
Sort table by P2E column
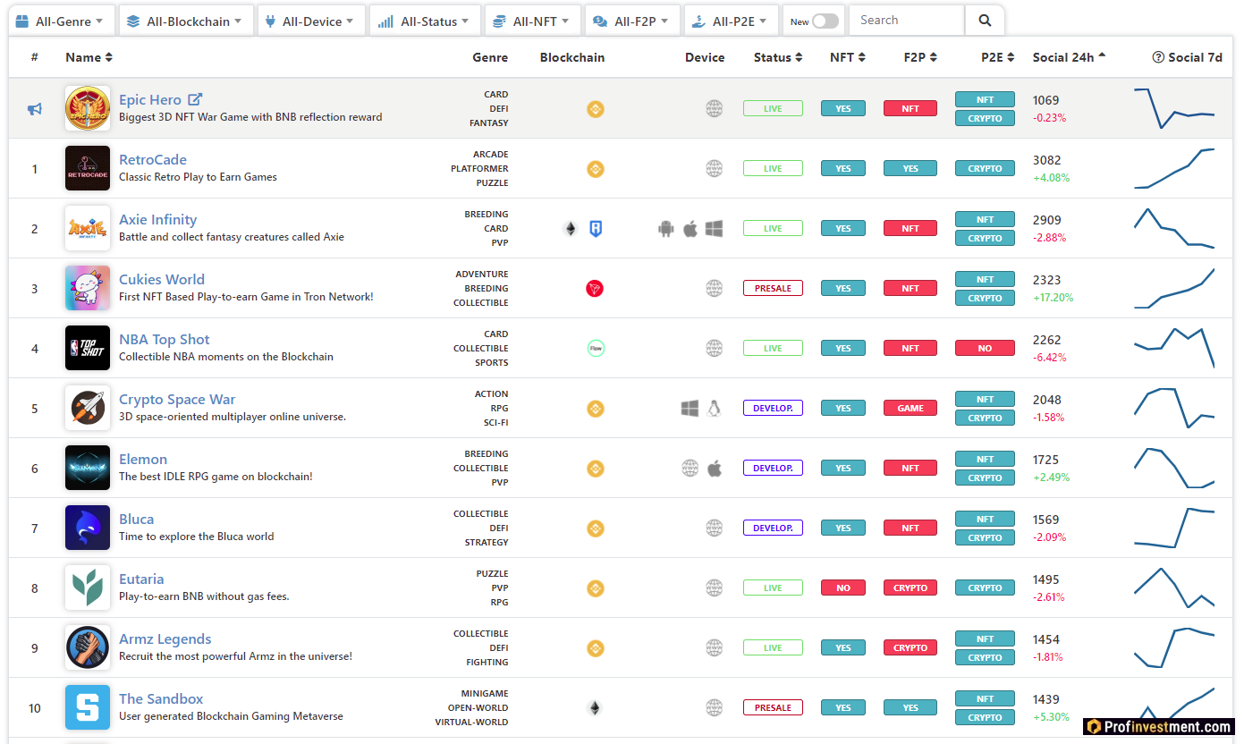coord(998,57)
